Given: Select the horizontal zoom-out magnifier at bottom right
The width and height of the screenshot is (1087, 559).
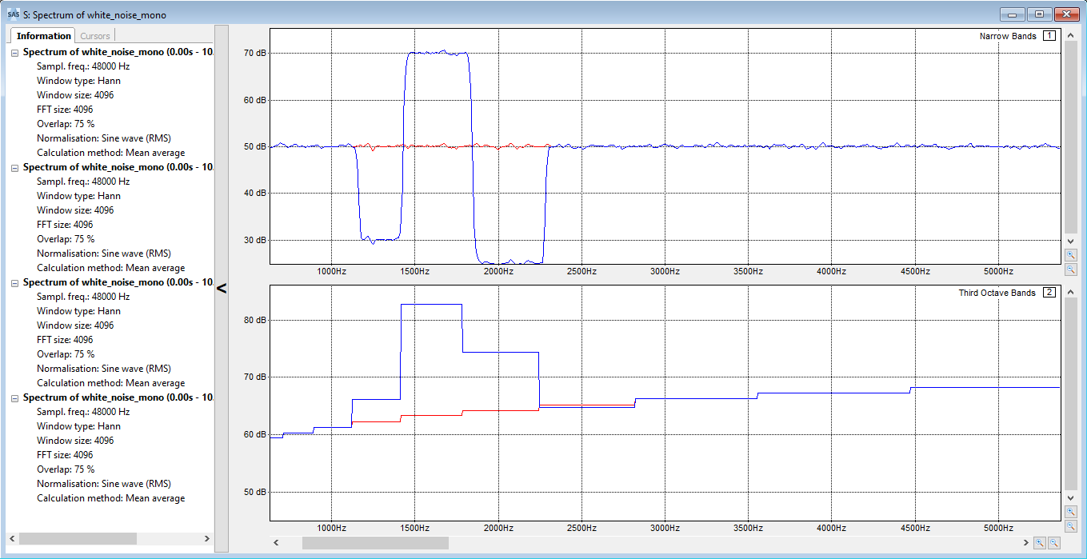Looking at the screenshot, I should [x=1053, y=542].
